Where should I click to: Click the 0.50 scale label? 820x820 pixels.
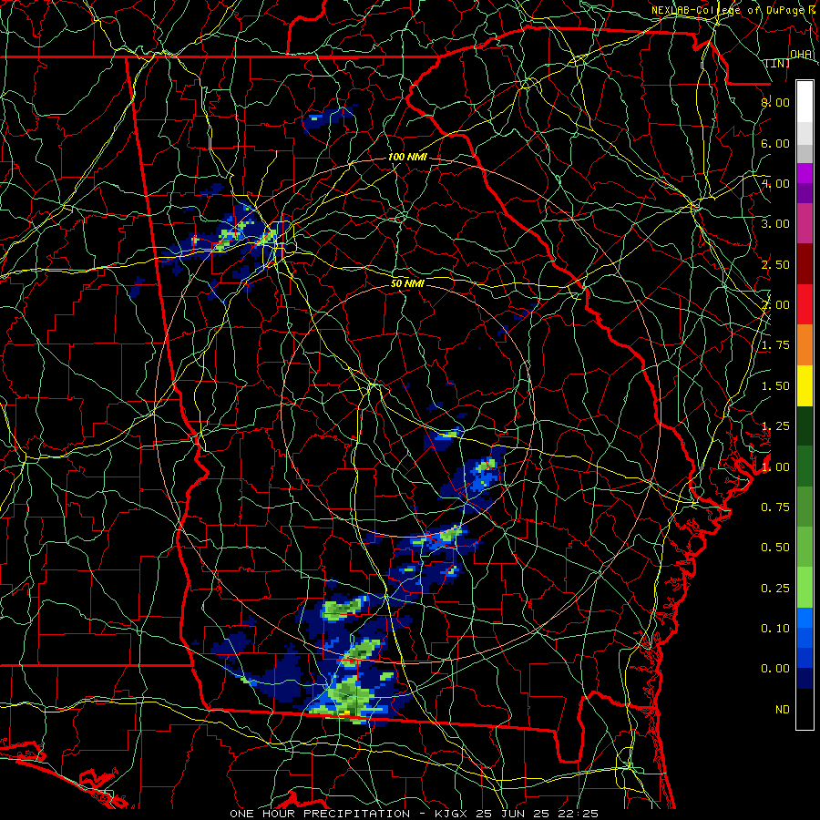[775, 548]
